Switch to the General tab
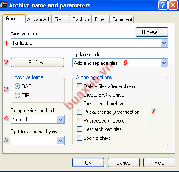Viewport: 179px width, 172px height. (14, 19)
